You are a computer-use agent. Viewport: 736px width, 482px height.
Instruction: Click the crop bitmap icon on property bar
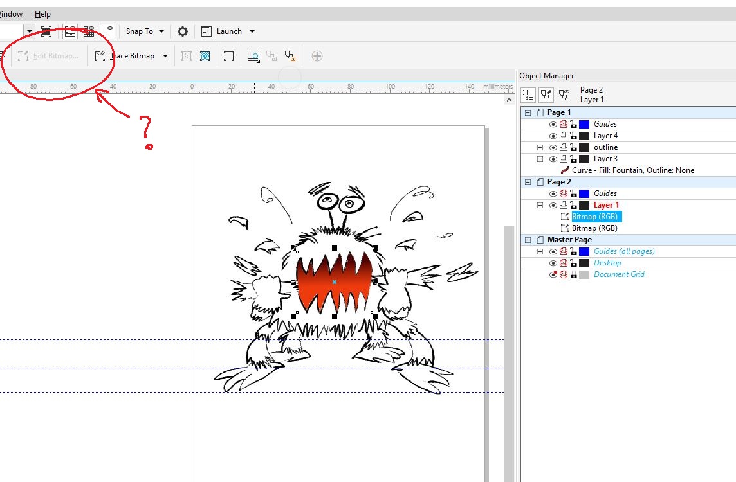click(x=186, y=56)
